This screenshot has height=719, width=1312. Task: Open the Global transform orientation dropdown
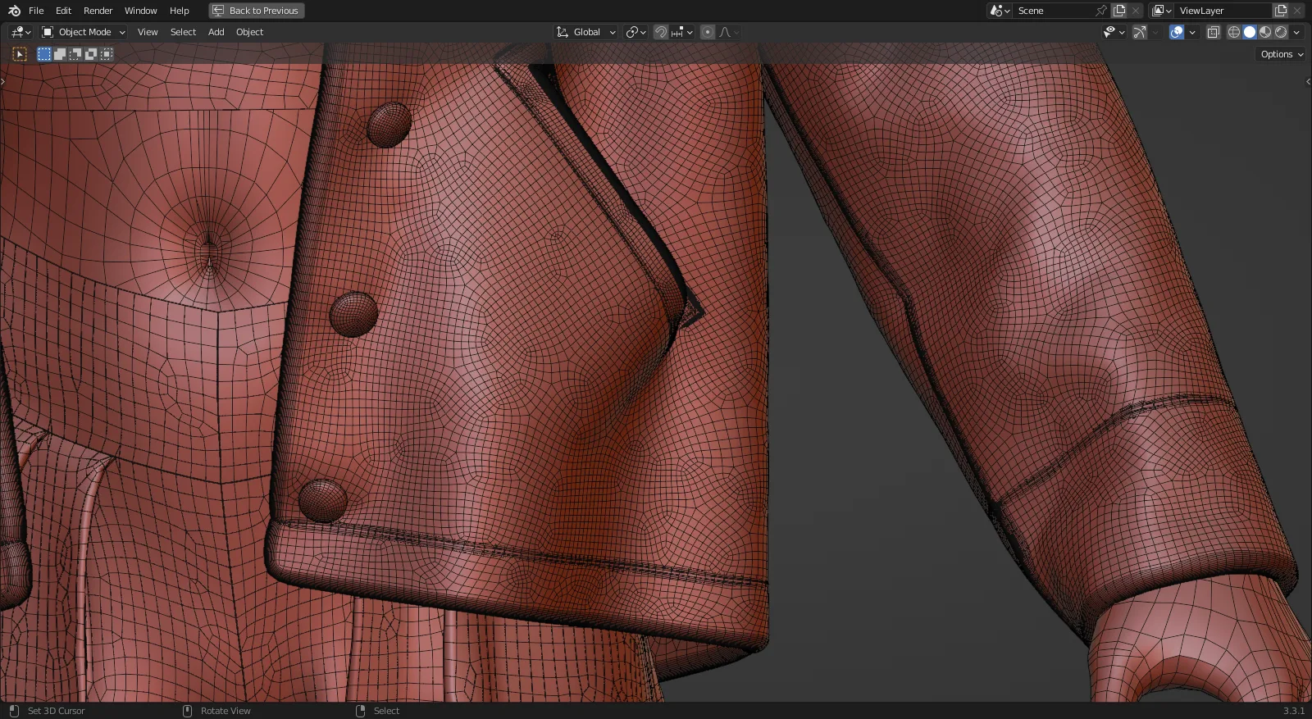(x=585, y=32)
